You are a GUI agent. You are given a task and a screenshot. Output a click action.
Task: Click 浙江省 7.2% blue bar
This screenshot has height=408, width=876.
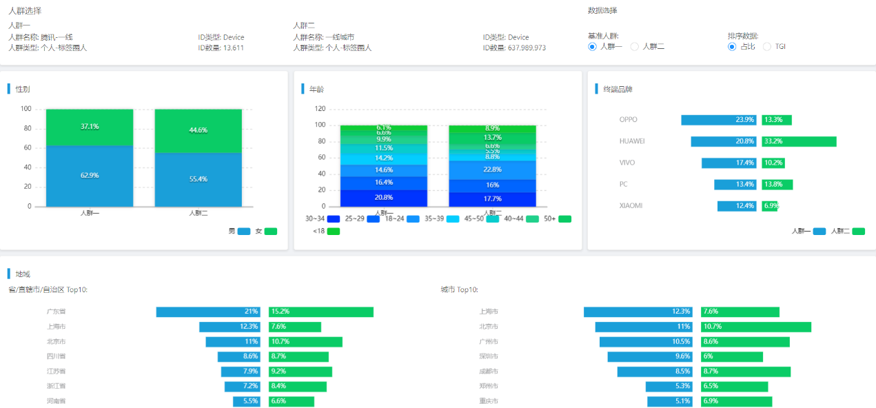click(243, 387)
